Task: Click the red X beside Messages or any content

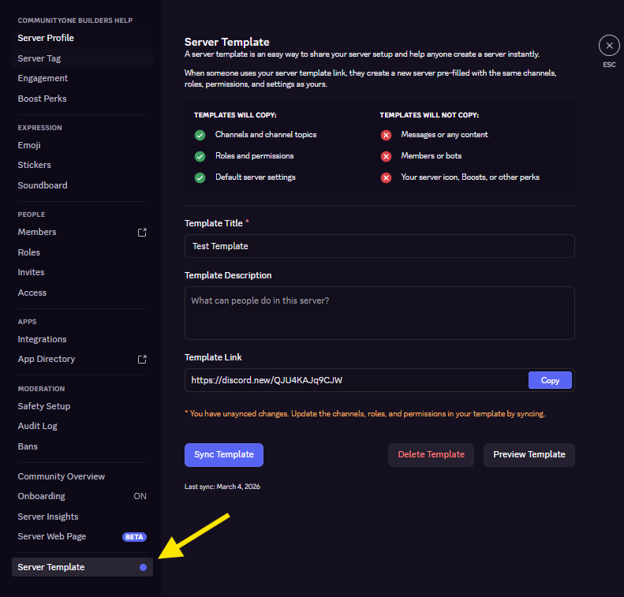Action: point(386,135)
